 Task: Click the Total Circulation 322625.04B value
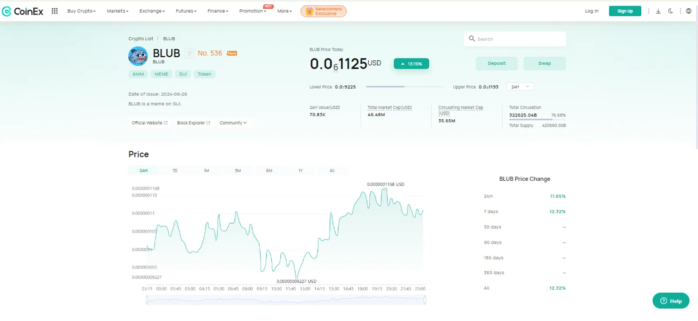[x=523, y=115]
